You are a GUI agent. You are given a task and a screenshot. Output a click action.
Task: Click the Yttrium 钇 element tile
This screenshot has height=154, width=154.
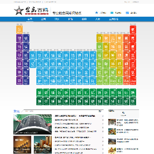tap(33, 64)
